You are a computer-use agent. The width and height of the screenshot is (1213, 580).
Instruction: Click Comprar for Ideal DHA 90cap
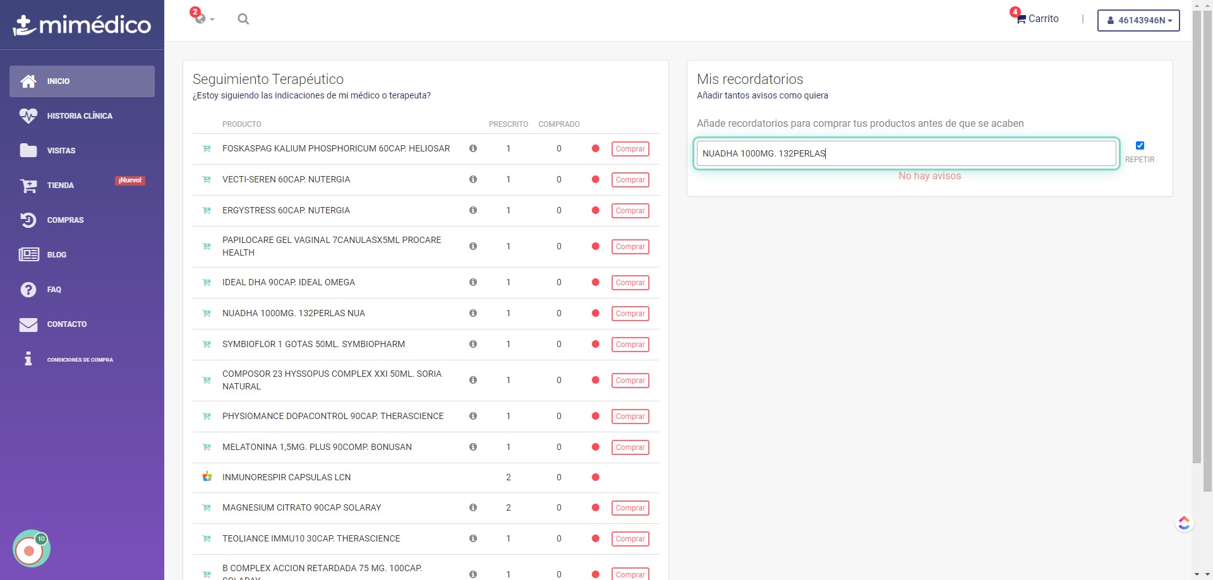click(630, 283)
